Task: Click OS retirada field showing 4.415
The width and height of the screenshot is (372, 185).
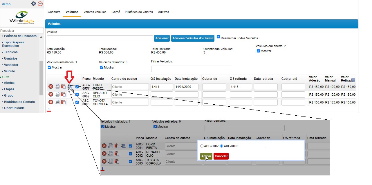Action: coord(241,87)
